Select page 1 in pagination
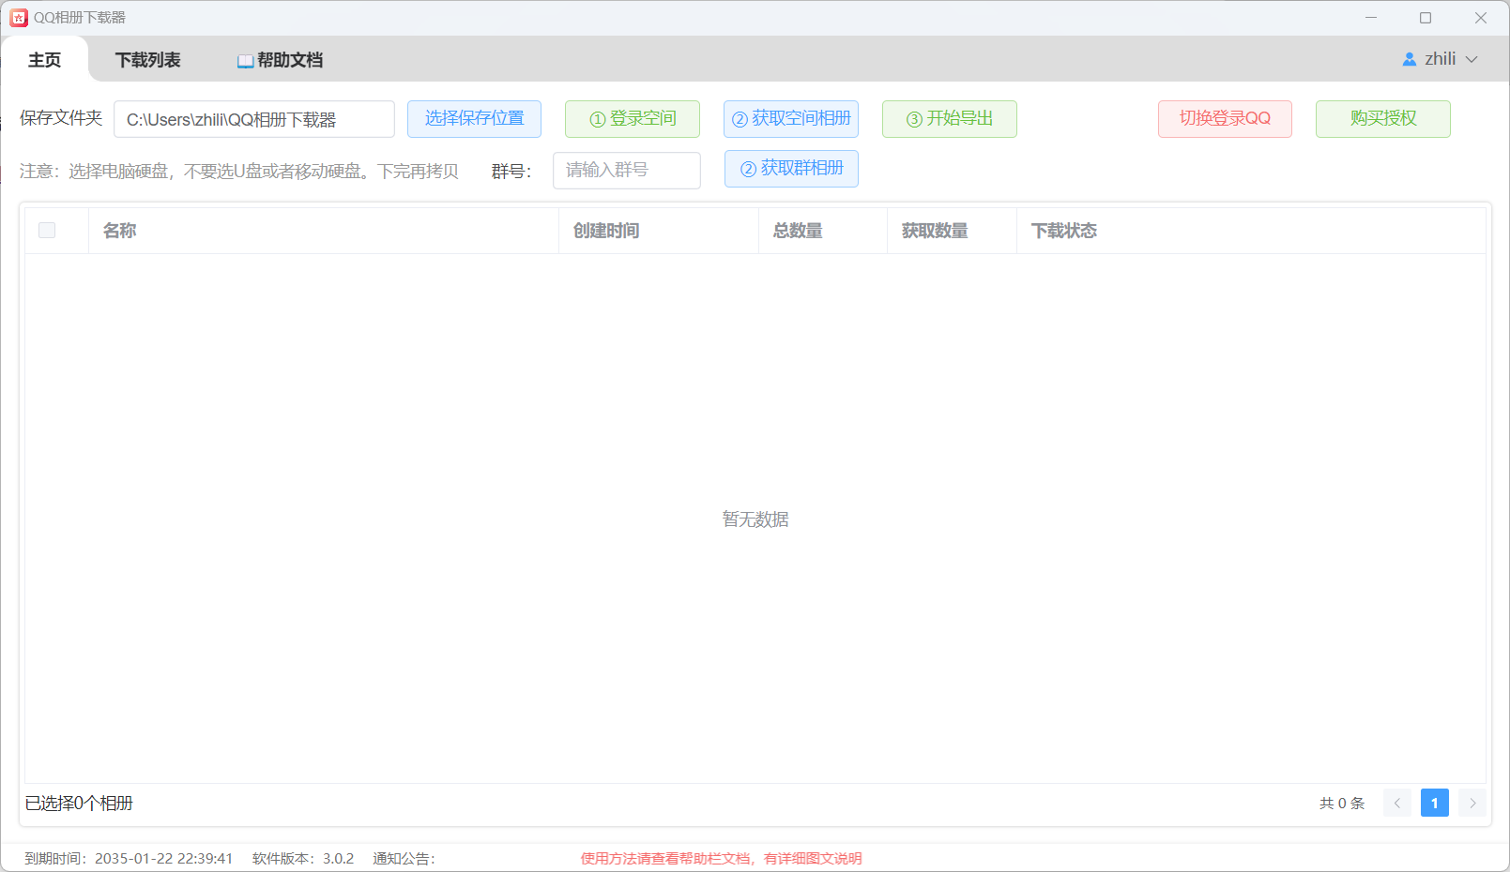 click(x=1434, y=803)
